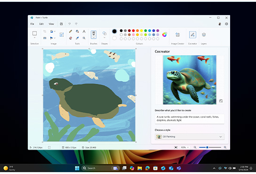Select the Color picker eyedropper tool
This screenshot has width=256, height=174.
click(77, 38)
